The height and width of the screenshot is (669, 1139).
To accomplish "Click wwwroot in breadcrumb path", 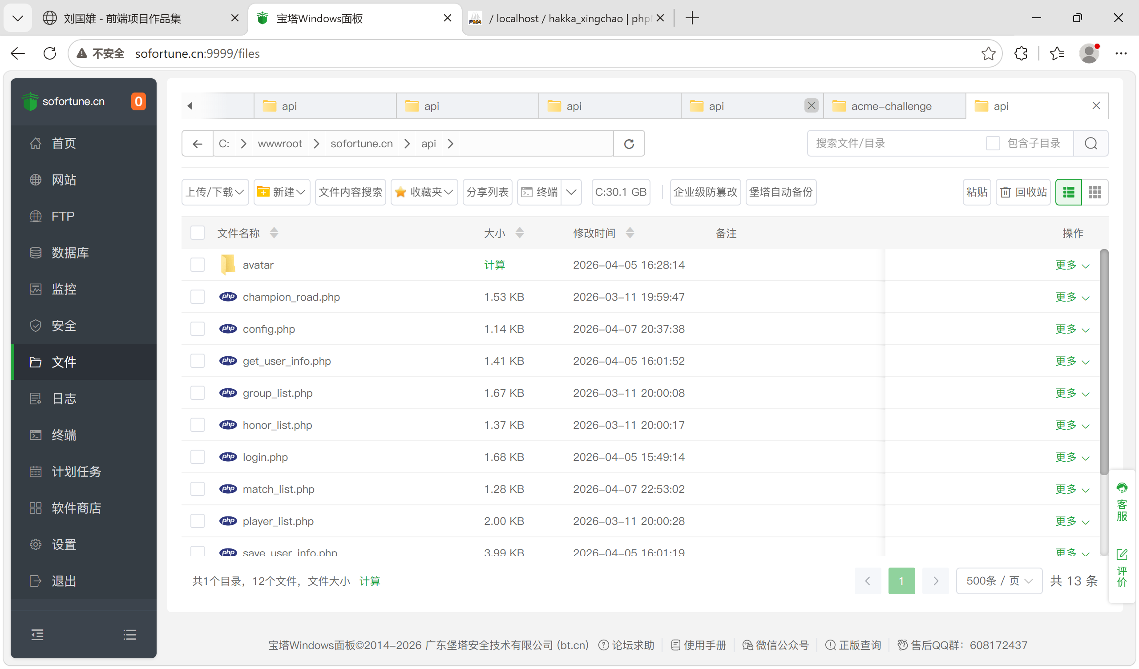I will click(280, 144).
